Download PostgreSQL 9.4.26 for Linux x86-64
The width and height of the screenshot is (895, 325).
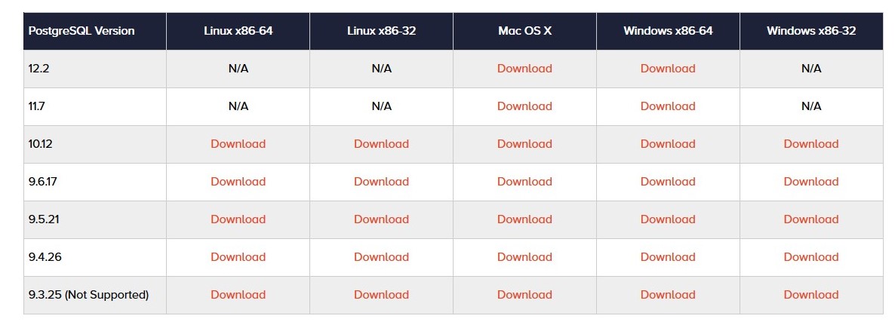coord(238,257)
